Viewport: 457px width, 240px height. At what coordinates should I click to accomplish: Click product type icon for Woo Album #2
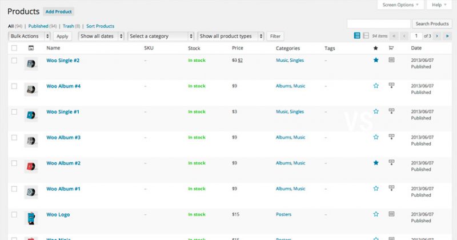coord(391,162)
